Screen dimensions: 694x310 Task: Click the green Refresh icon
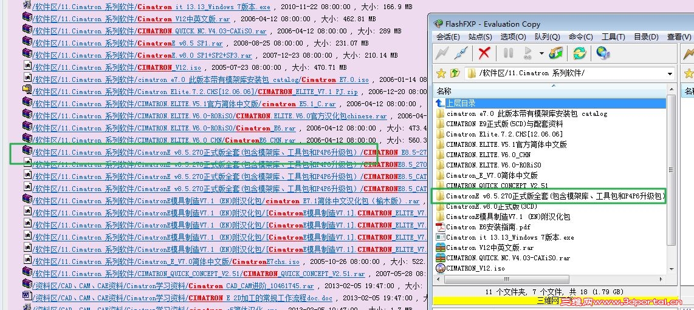[x=579, y=53]
